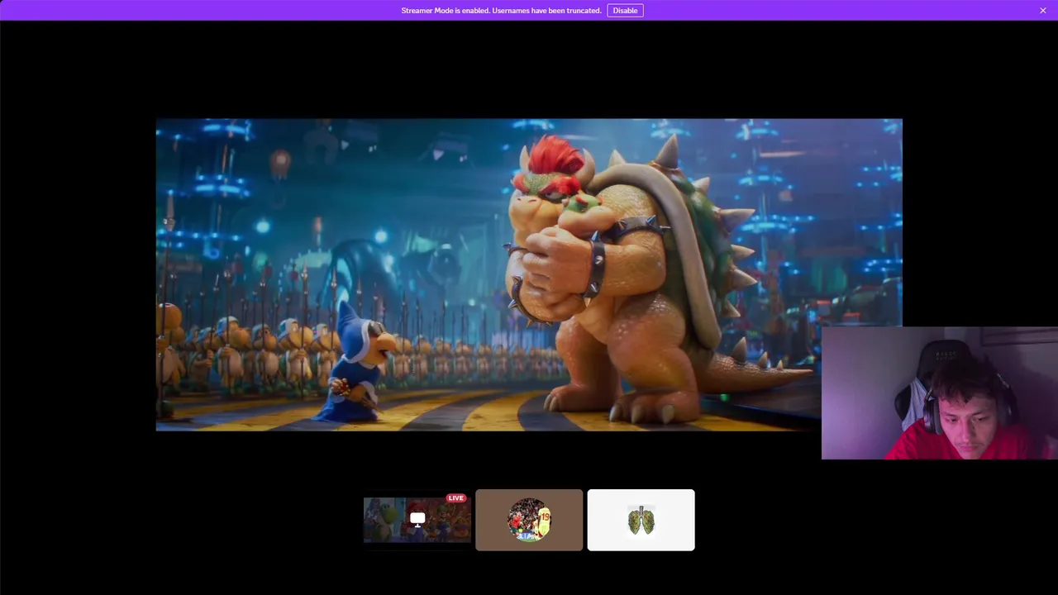Viewport: 1058px width, 595px height.
Task: Click the webcam overlay of the streamer
Action: pyautogui.click(x=940, y=393)
